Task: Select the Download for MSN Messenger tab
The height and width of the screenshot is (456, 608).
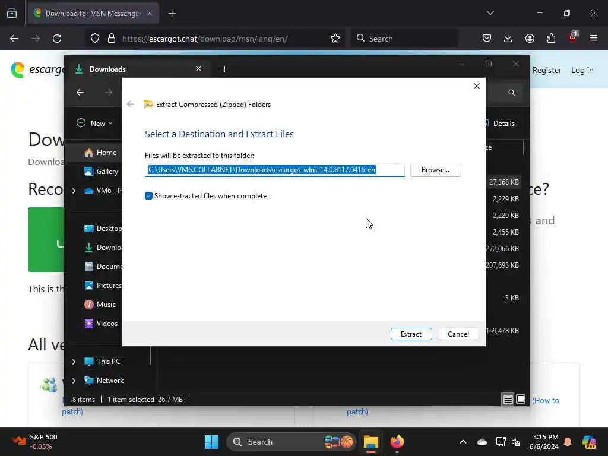Action: pos(93,14)
